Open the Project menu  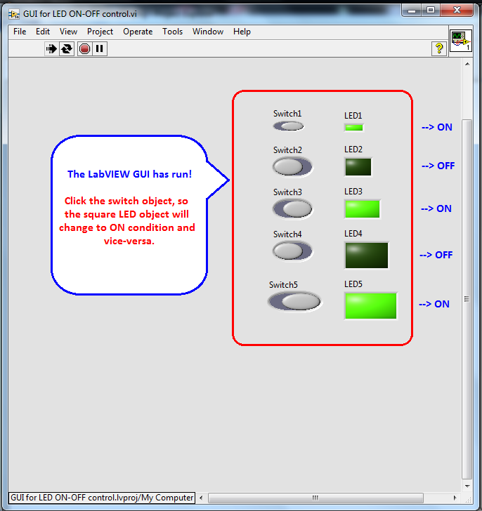(100, 32)
